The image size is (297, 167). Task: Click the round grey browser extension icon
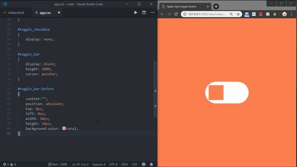pyautogui.click(x=275, y=14)
